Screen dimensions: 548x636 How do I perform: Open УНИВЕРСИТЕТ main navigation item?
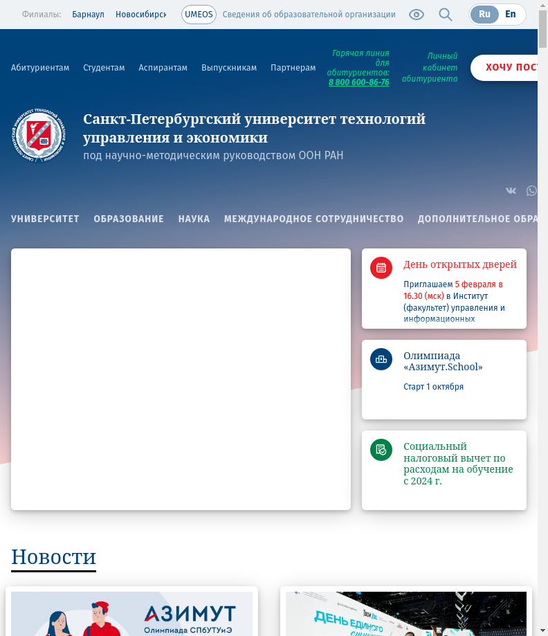click(45, 219)
